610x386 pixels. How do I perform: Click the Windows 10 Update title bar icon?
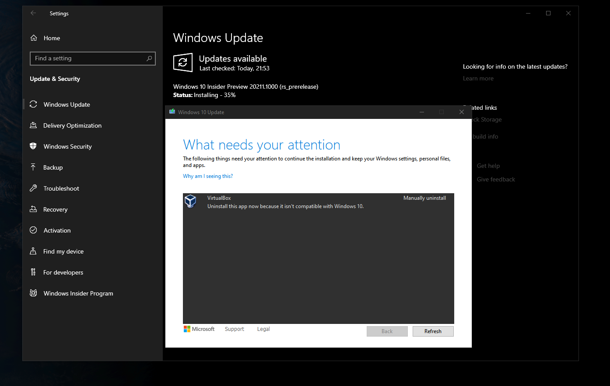pyautogui.click(x=172, y=112)
